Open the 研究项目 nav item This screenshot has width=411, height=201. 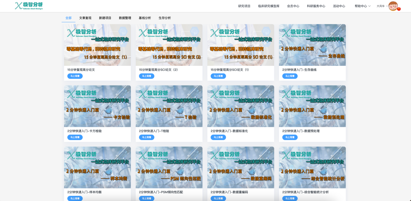[244, 6]
